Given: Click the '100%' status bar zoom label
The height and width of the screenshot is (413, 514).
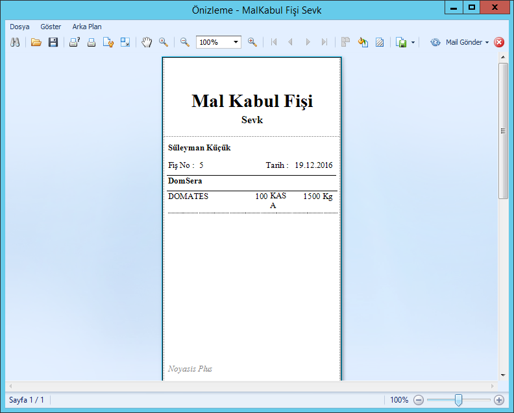Looking at the screenshot, I should 399,400.
